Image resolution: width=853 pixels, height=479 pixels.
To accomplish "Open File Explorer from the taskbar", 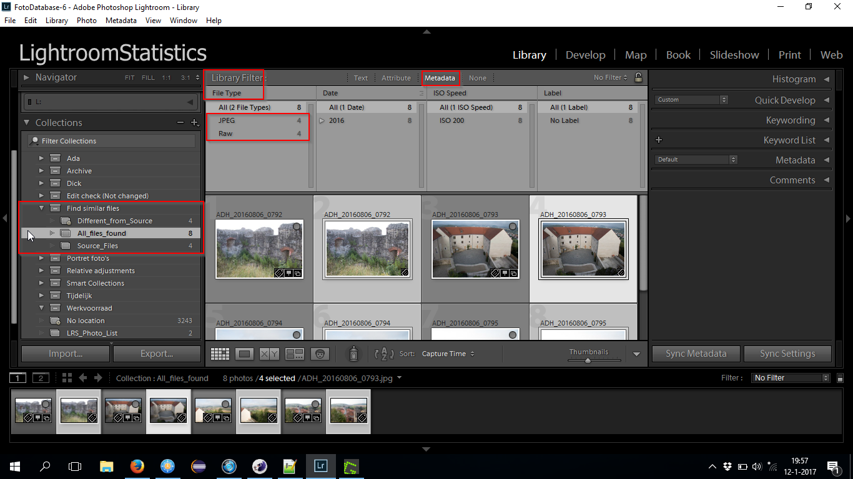I will (x=107, y=466).
